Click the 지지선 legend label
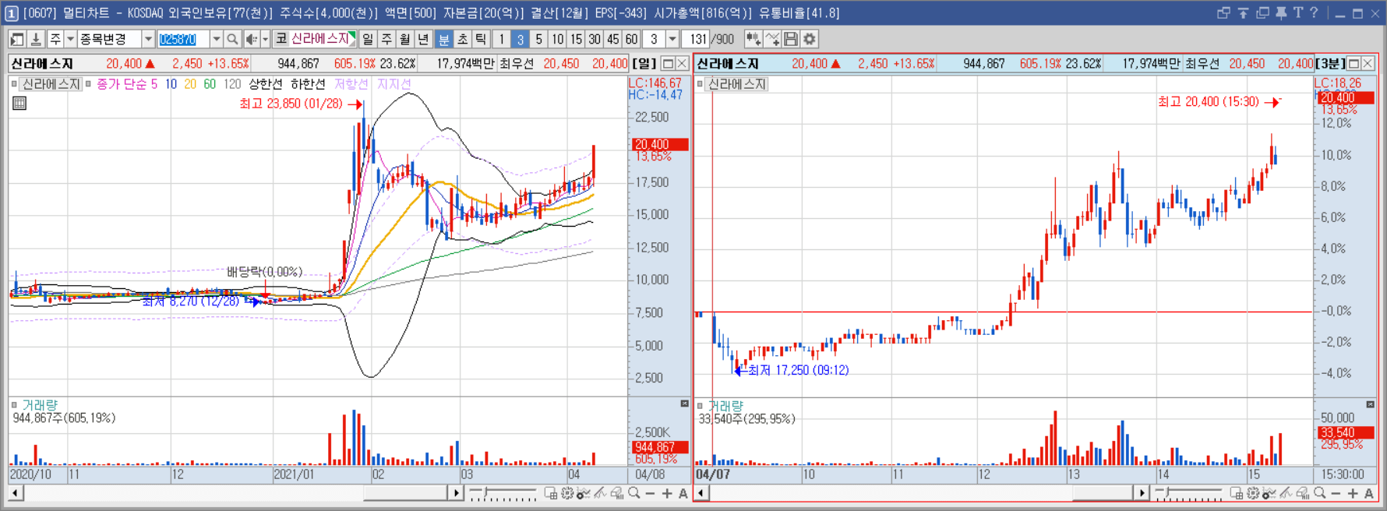Viewport: 1387px width, 511px height. pyautogui.click(x=394, y=84)
